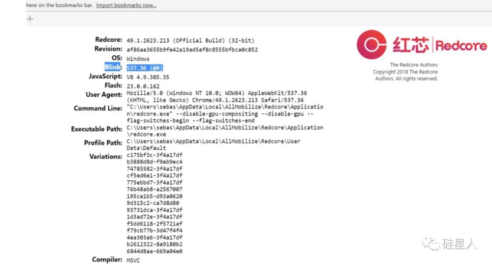Click the Copyright 2018 notice text

click(x=405, y=75)
